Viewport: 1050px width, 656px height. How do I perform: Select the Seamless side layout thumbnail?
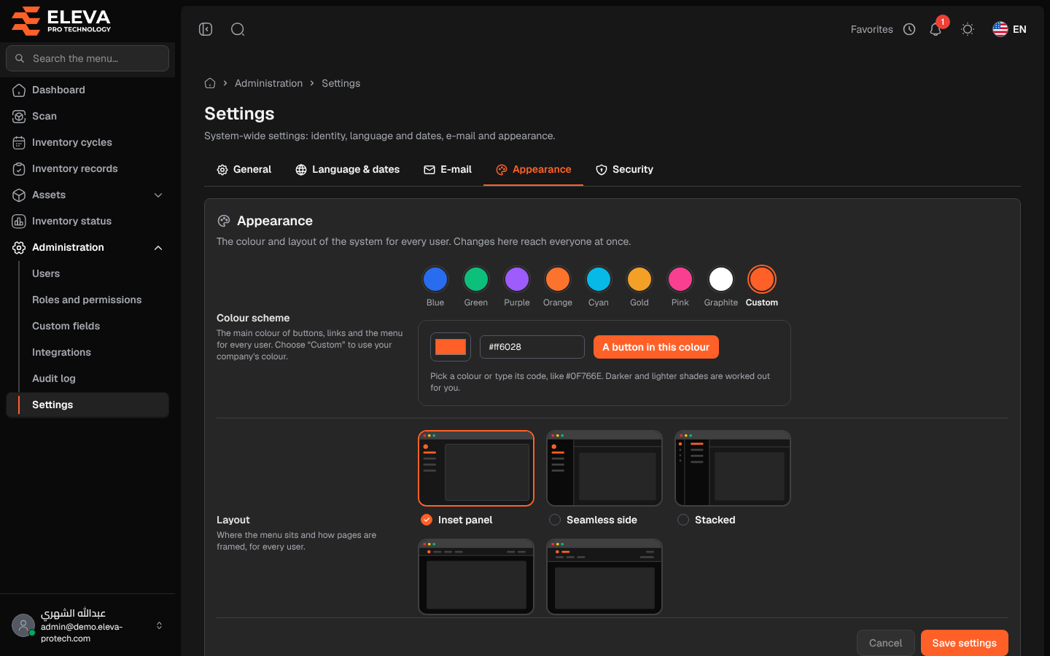604,468
